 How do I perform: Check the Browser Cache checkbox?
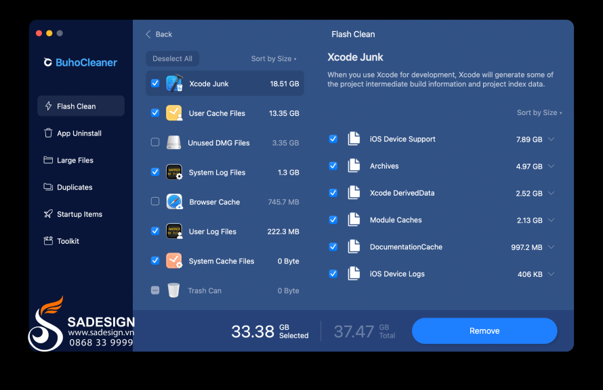point(155,202)
